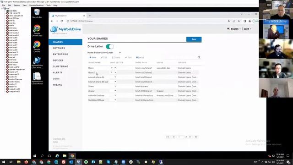Select the SHARES sidebar item
This screenshot has height=165, width=293.
pos(65,42)
